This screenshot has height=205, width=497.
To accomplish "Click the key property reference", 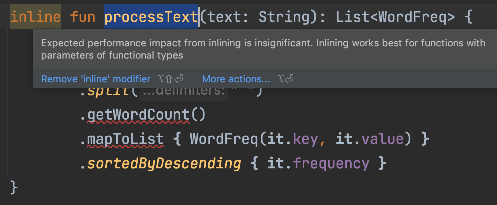I will coord(305,139).
